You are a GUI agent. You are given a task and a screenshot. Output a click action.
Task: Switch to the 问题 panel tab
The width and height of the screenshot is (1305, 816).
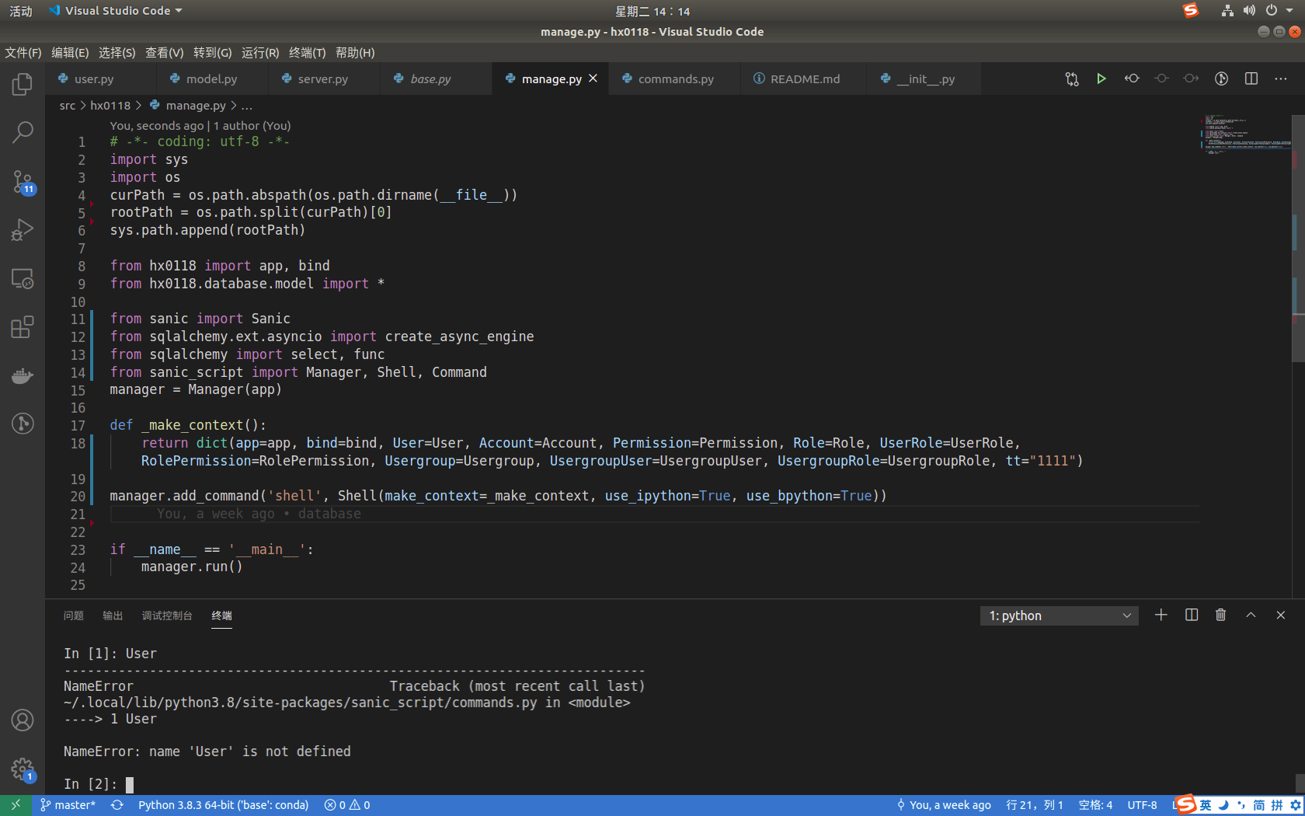(x=73, y=615)
